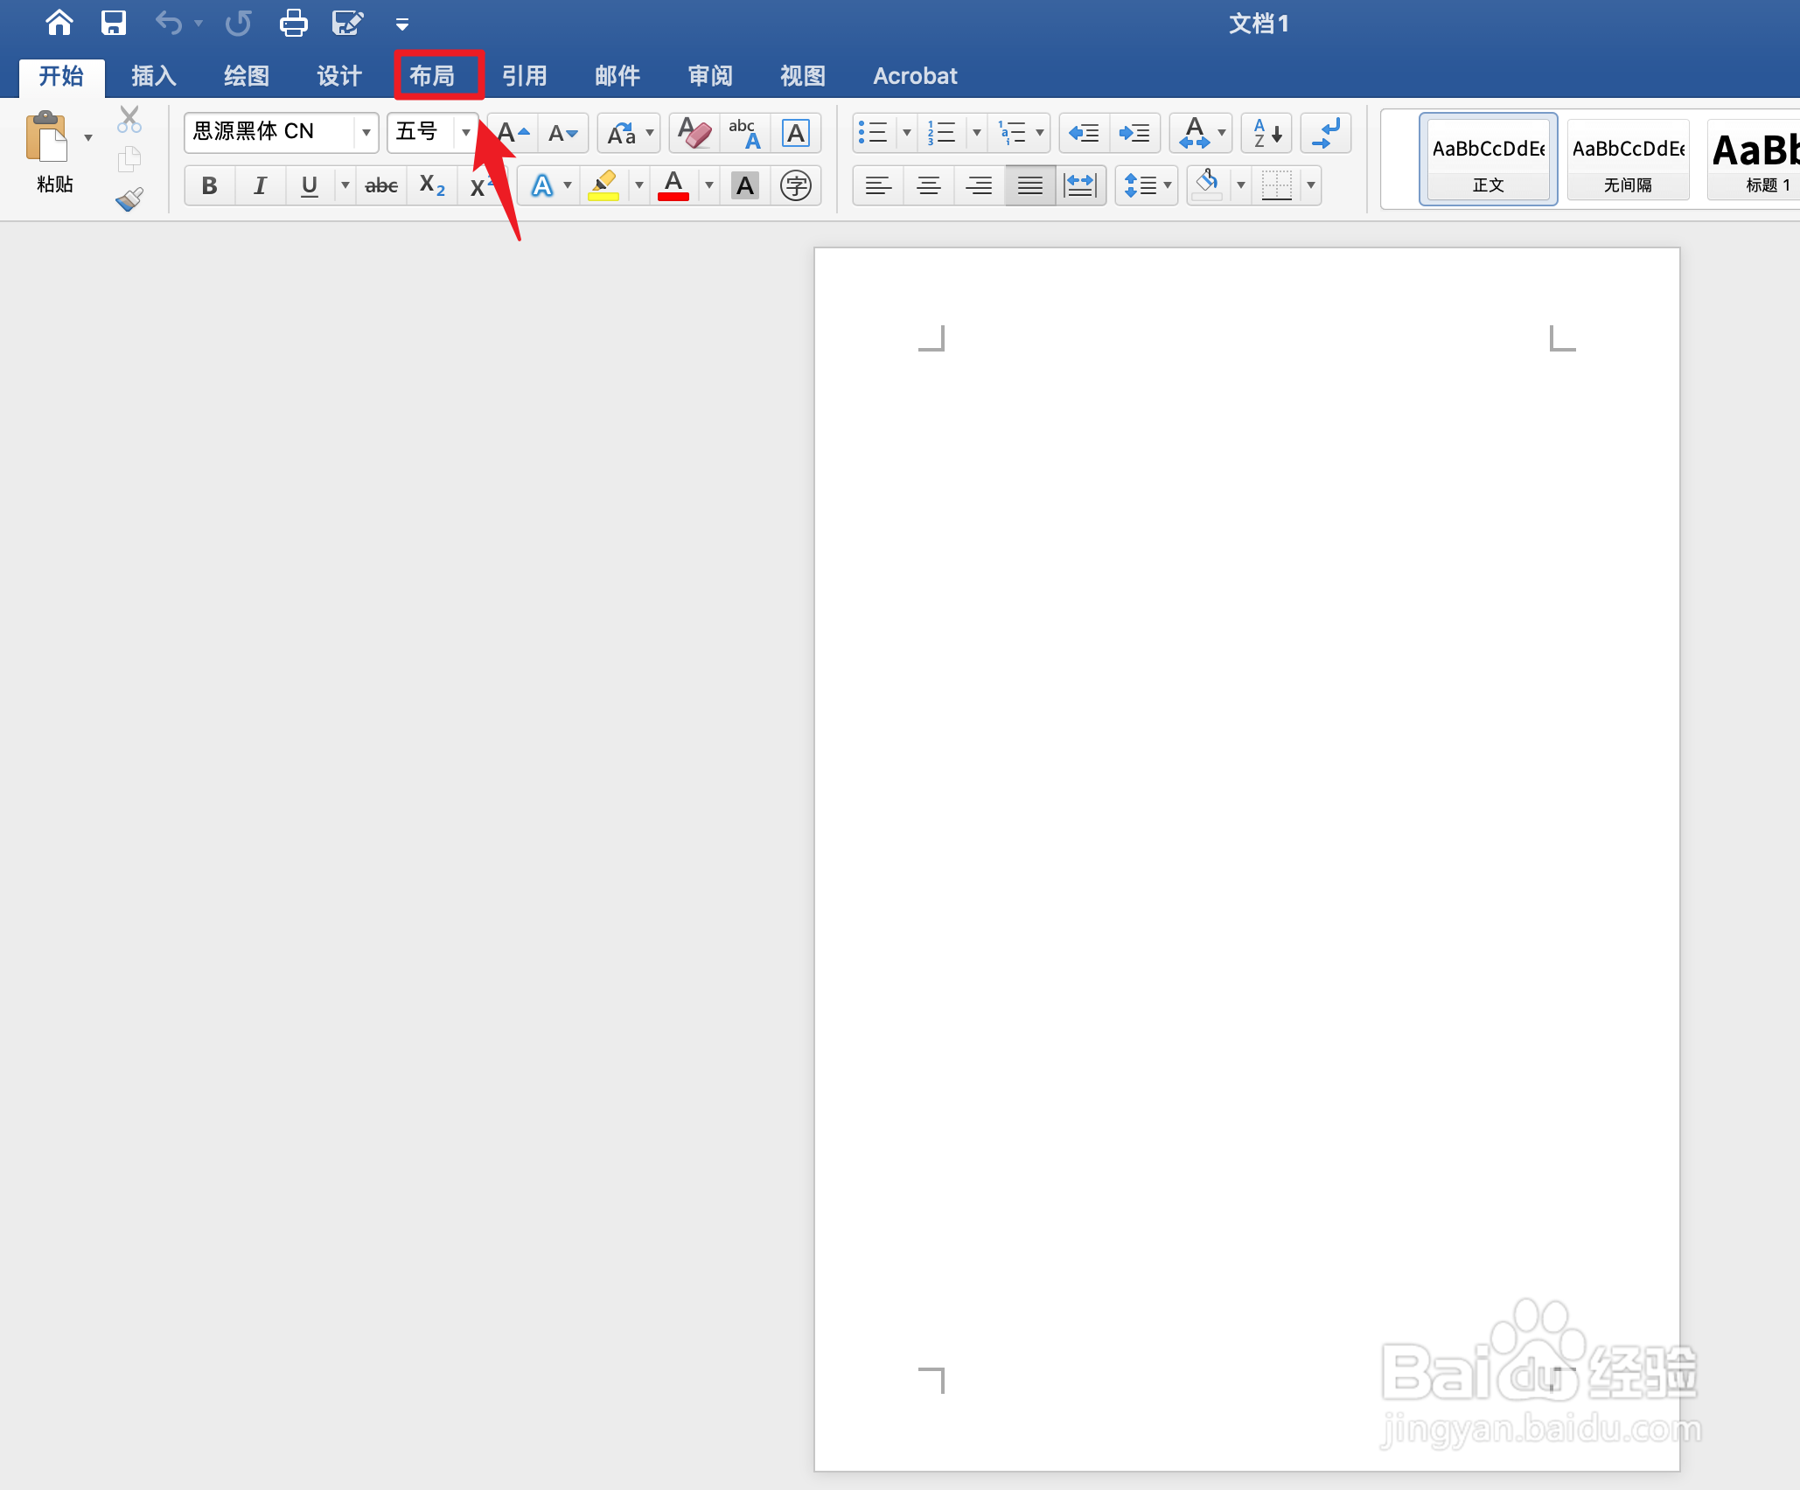This screenshot has height=1490, width=1800.
Task: Click the Sort A-Z icon
Action: [1266, 133]
